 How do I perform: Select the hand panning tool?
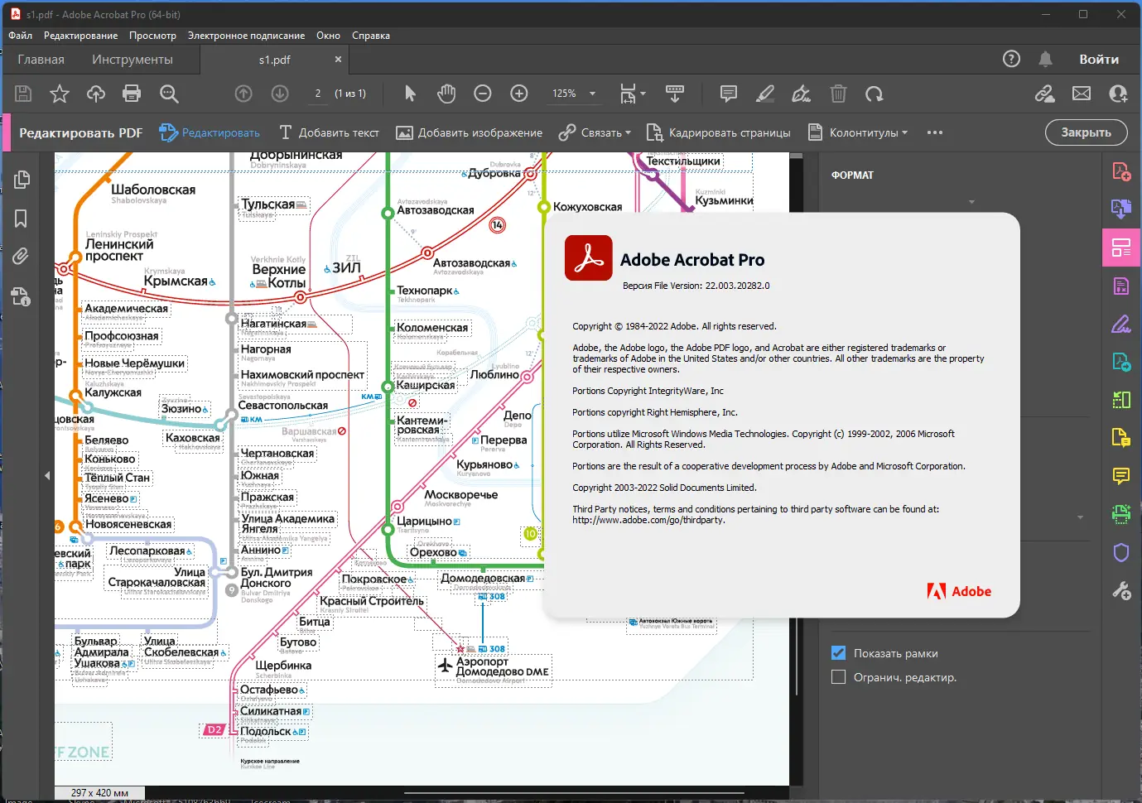click(446, 94)
